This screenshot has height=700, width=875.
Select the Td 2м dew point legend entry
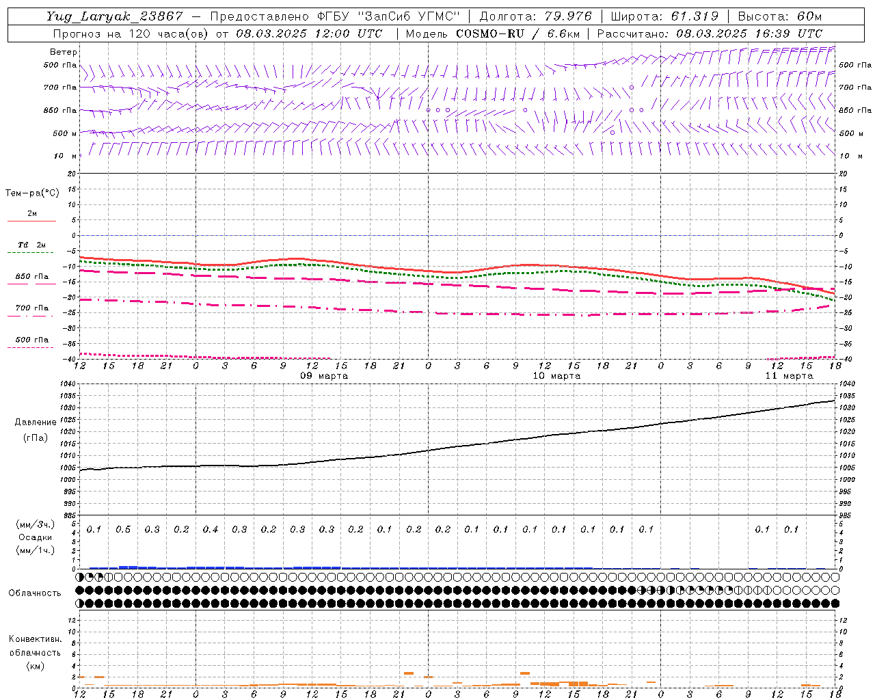tap(32, 245)
